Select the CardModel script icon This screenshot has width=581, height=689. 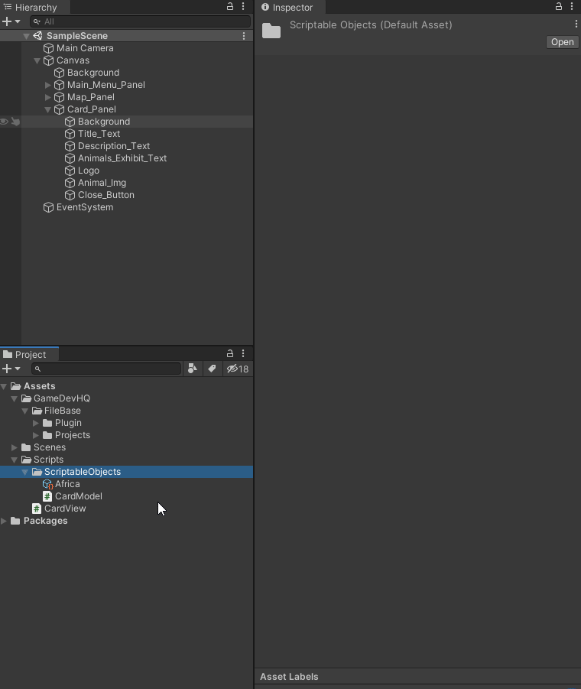(x=48, y=496)
